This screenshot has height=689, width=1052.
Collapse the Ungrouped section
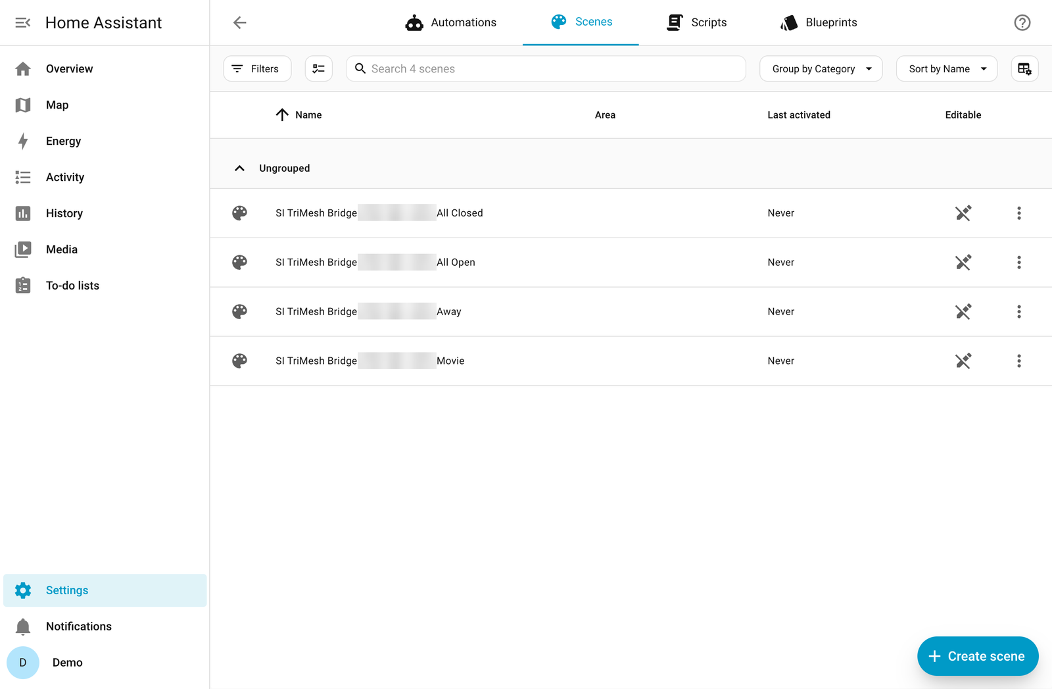click(240, 168)
